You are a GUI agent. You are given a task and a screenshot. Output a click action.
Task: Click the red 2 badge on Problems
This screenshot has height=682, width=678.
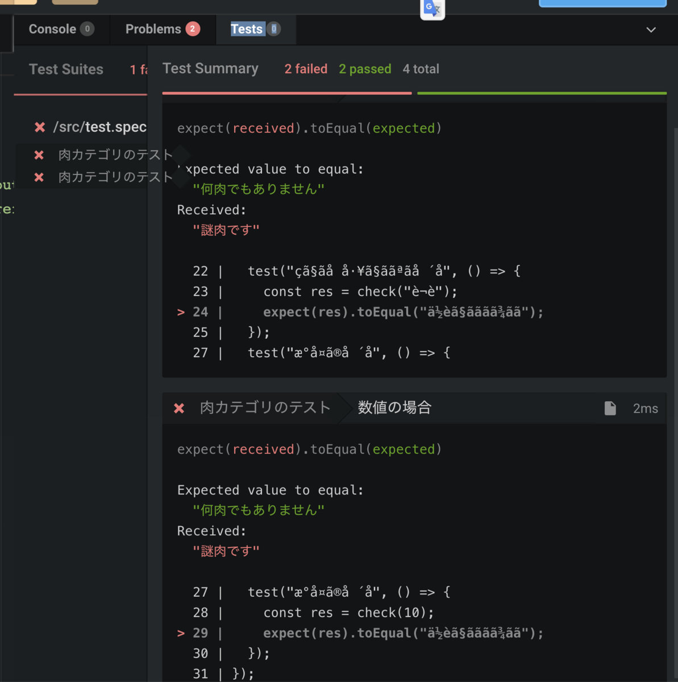193,29
